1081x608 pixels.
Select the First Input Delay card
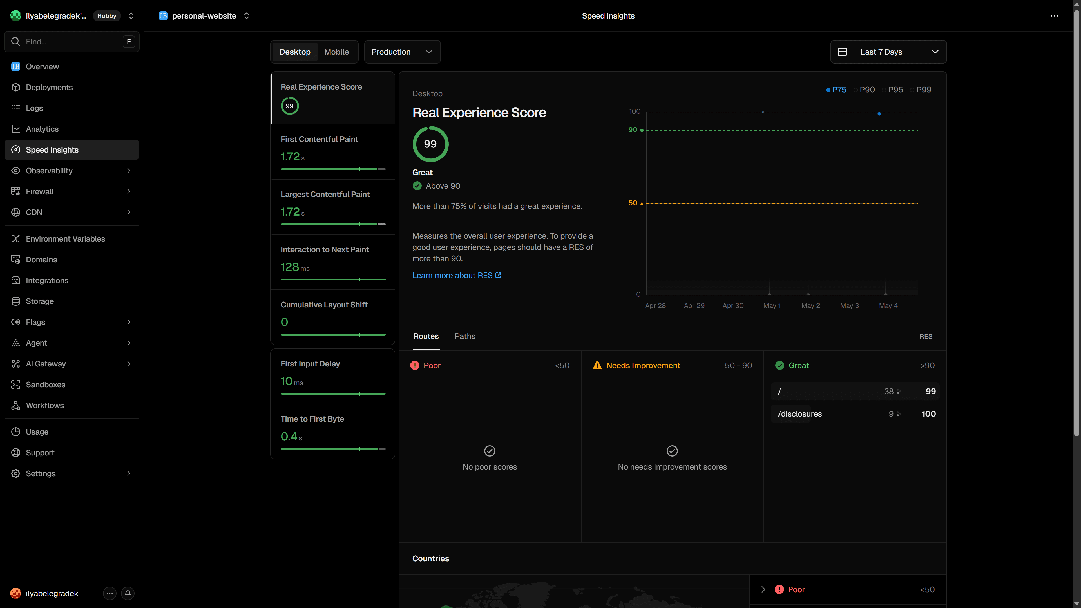[333, 376]
